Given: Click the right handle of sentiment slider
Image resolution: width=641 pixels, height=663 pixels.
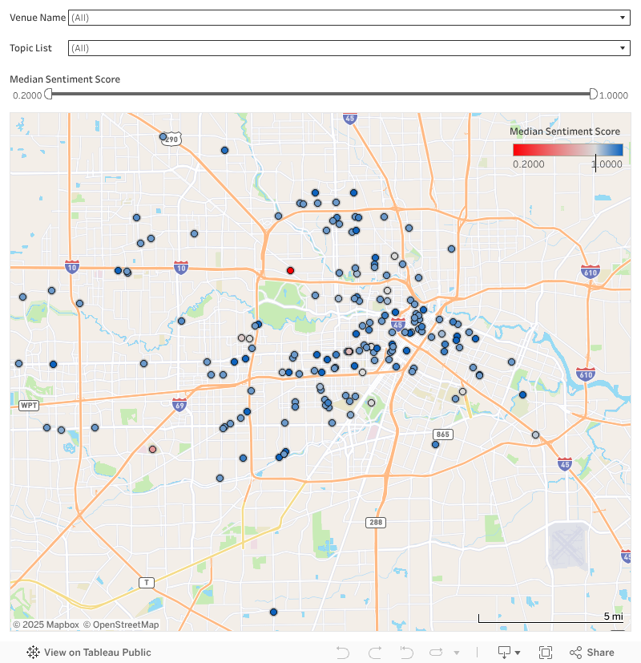Looking at the screenshot, I should coord(593,94).
